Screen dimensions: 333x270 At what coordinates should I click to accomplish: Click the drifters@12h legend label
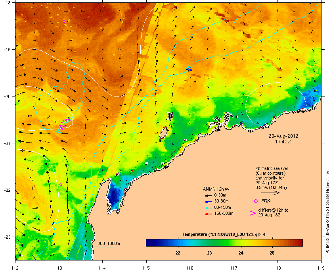click(273, 212)
